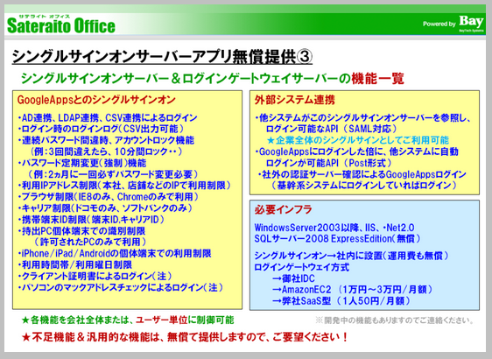This screenshot has height=359, width=492.
Task: Click line パスワード定期変更(強制)機能
Action: 82,163
